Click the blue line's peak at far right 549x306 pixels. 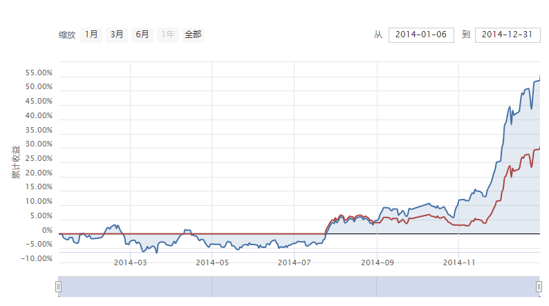point(539,76)
